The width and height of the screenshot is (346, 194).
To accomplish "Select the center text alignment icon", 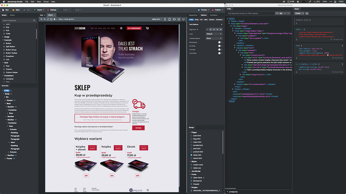I will (x=214, y=29).
